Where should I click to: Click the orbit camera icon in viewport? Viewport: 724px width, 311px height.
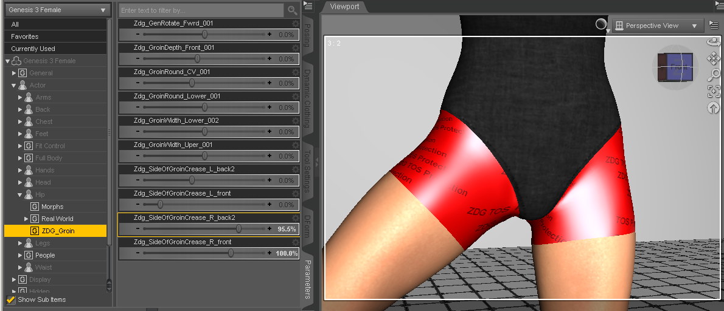point(714,42)
